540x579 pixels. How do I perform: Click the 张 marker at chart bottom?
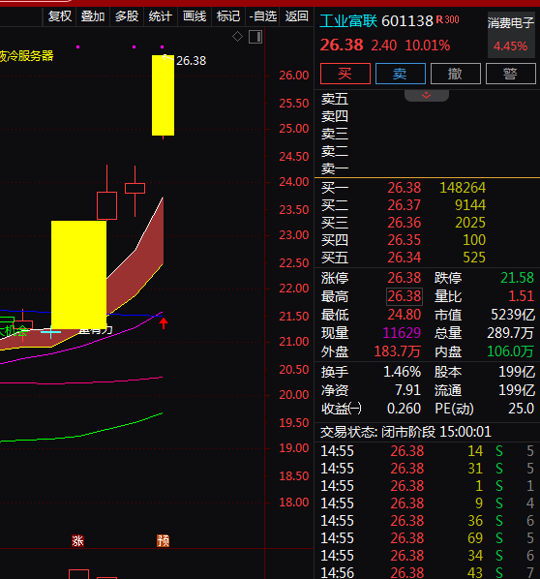77,541
